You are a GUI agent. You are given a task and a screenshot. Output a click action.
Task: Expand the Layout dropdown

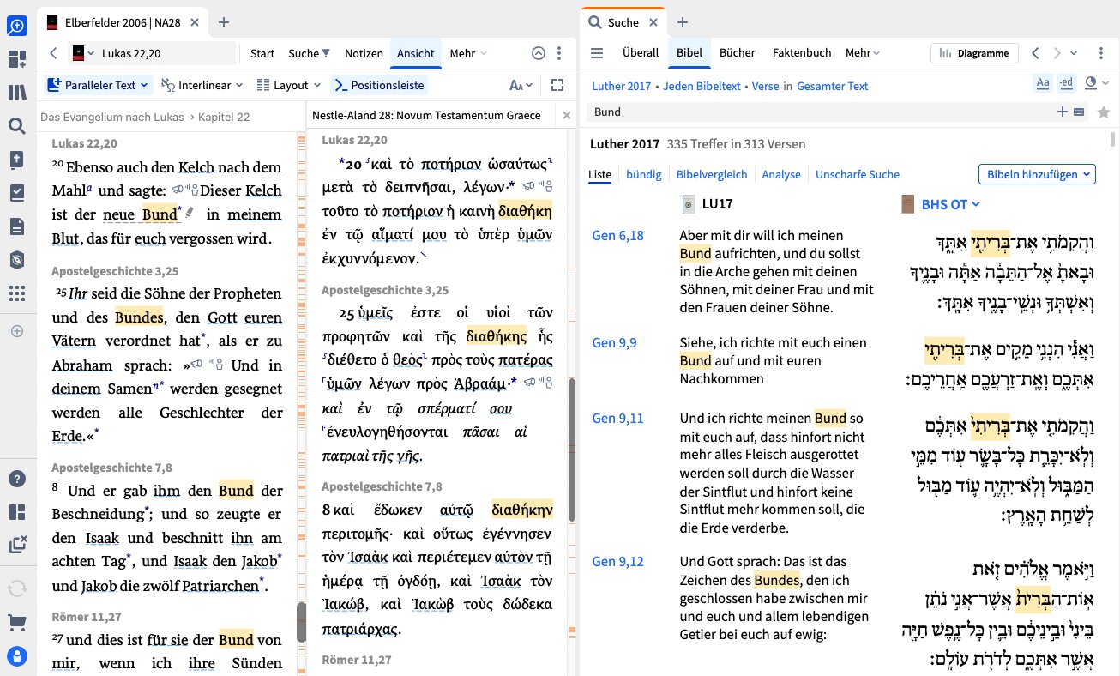289,85
